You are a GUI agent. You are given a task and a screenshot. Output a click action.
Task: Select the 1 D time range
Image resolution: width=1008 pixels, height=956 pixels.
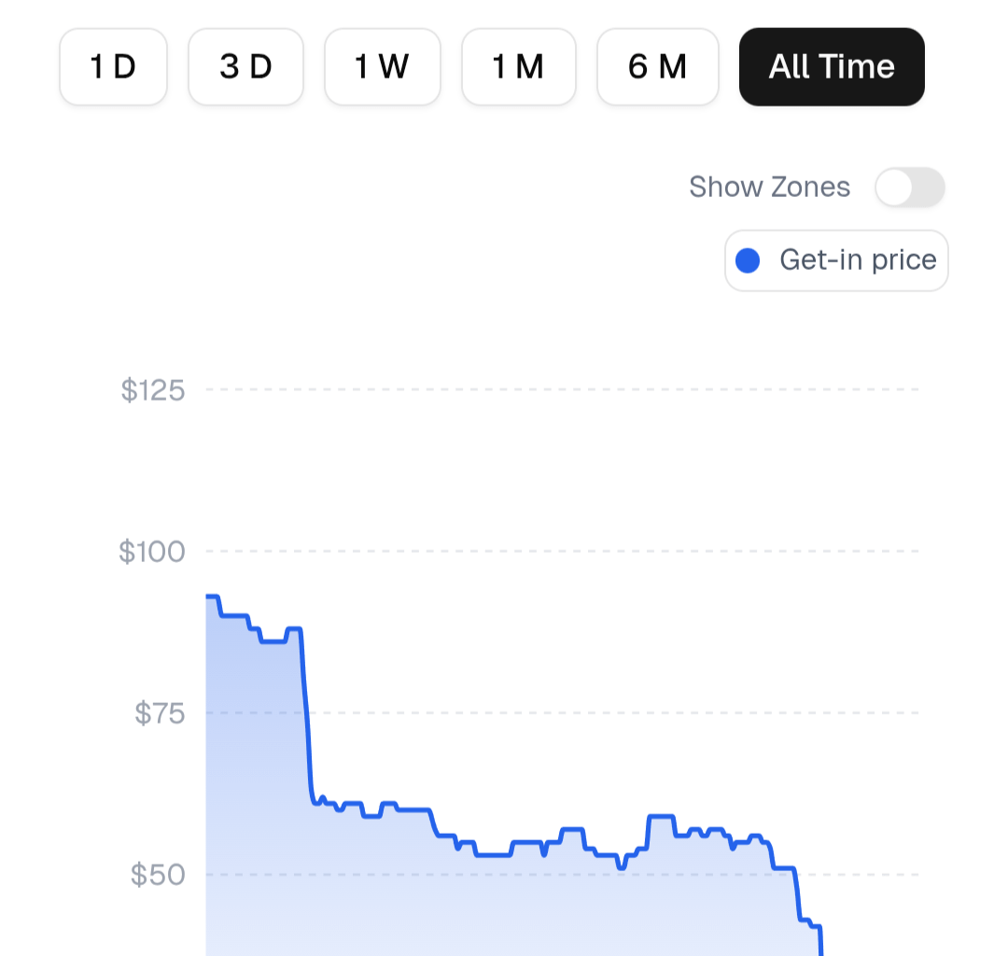click(x=113, y=66)
